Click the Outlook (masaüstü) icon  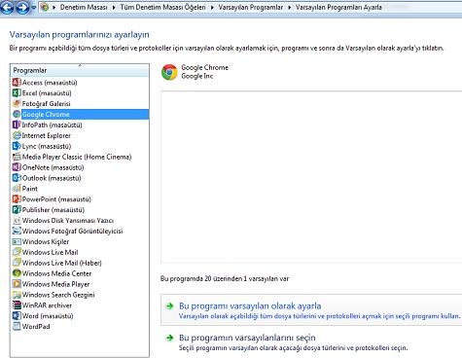(x=17, y=178)
